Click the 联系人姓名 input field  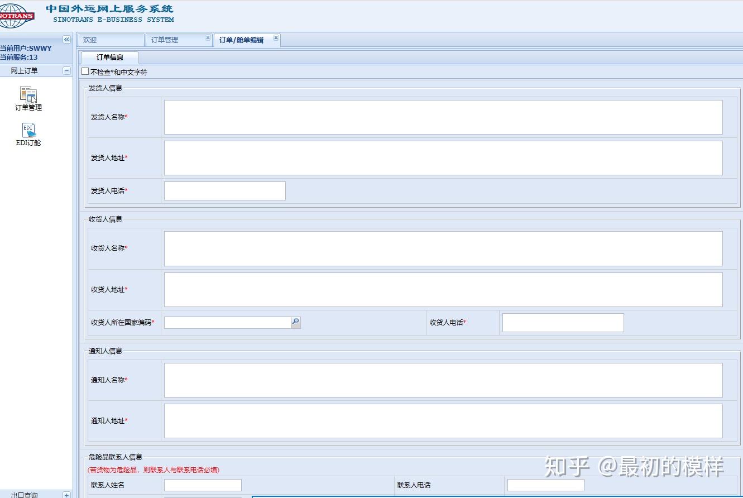(x=203, y=485)
